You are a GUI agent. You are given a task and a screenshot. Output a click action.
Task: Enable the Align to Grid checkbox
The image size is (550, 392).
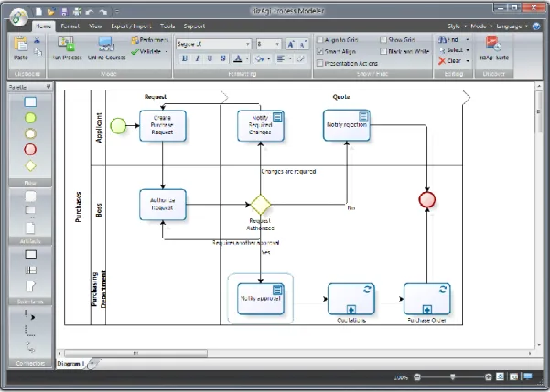pyautogui.click(x=319, y=39)
